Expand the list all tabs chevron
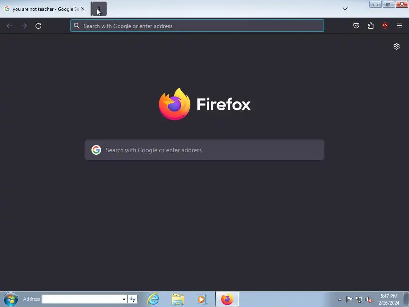This screenshot has height=307, width=409. 345,9
